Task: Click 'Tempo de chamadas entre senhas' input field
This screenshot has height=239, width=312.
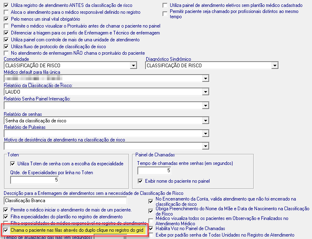Action: [x=154, y=171]
